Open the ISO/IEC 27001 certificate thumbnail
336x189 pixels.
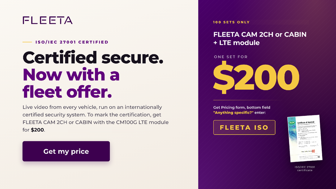click(305, 139)
